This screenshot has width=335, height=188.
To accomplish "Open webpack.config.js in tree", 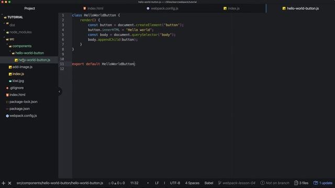I will pyautogui.click(x=23, y=116).
